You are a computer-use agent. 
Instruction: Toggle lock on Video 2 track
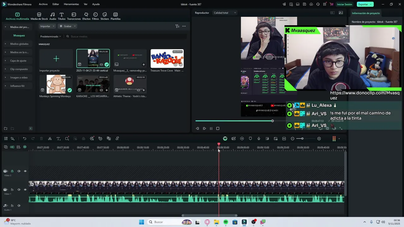pyautogui.click(x=12, y=171)
